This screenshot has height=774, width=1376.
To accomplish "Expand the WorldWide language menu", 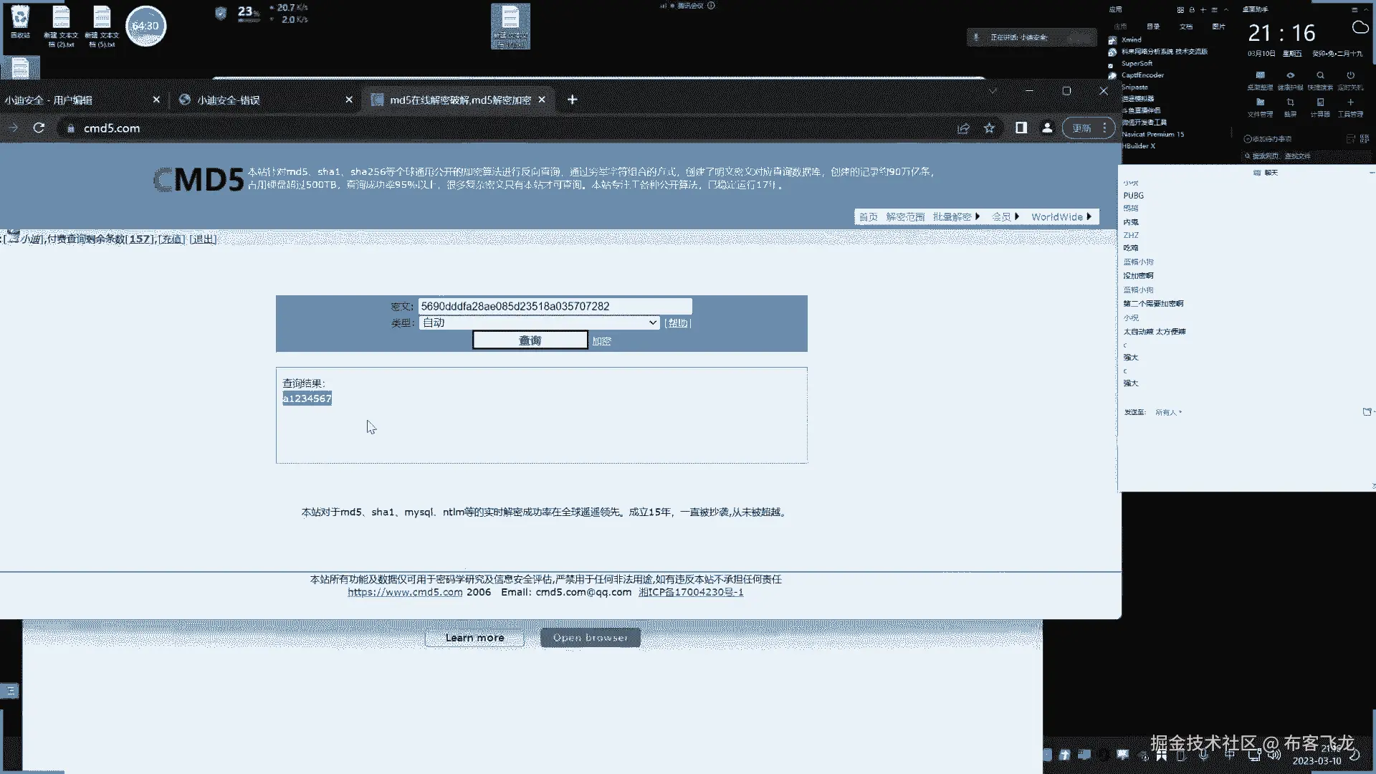I will pyautogui.click(x=1061, y=216).
